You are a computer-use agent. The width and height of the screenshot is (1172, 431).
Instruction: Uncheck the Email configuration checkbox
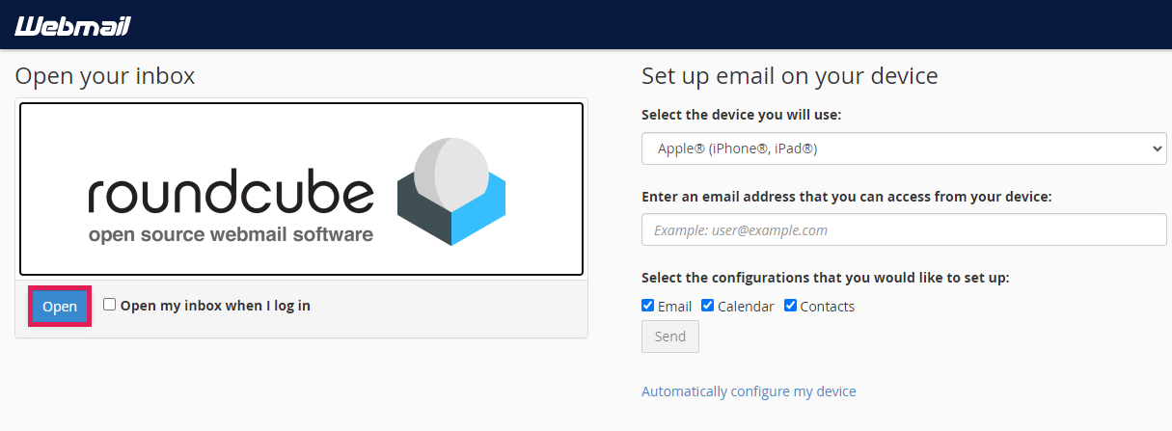[x=648, y=306]
